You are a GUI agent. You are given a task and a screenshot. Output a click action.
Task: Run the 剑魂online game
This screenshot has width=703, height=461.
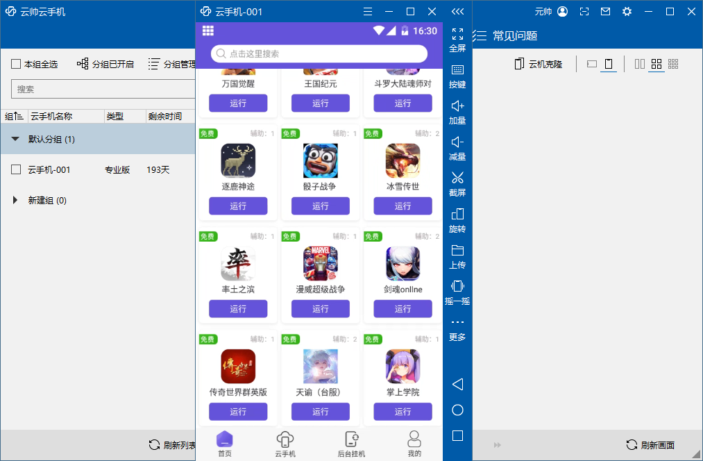(403, 308)
